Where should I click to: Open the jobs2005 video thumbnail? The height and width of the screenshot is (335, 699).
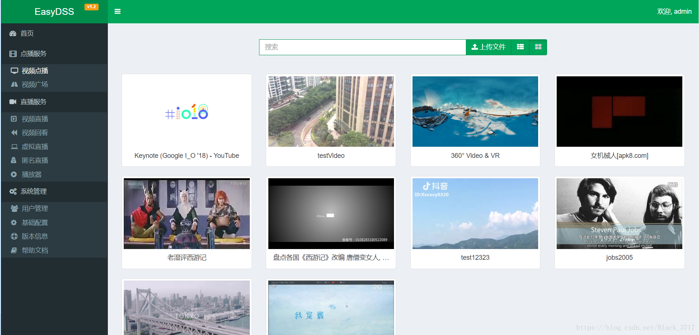(619, 213)
